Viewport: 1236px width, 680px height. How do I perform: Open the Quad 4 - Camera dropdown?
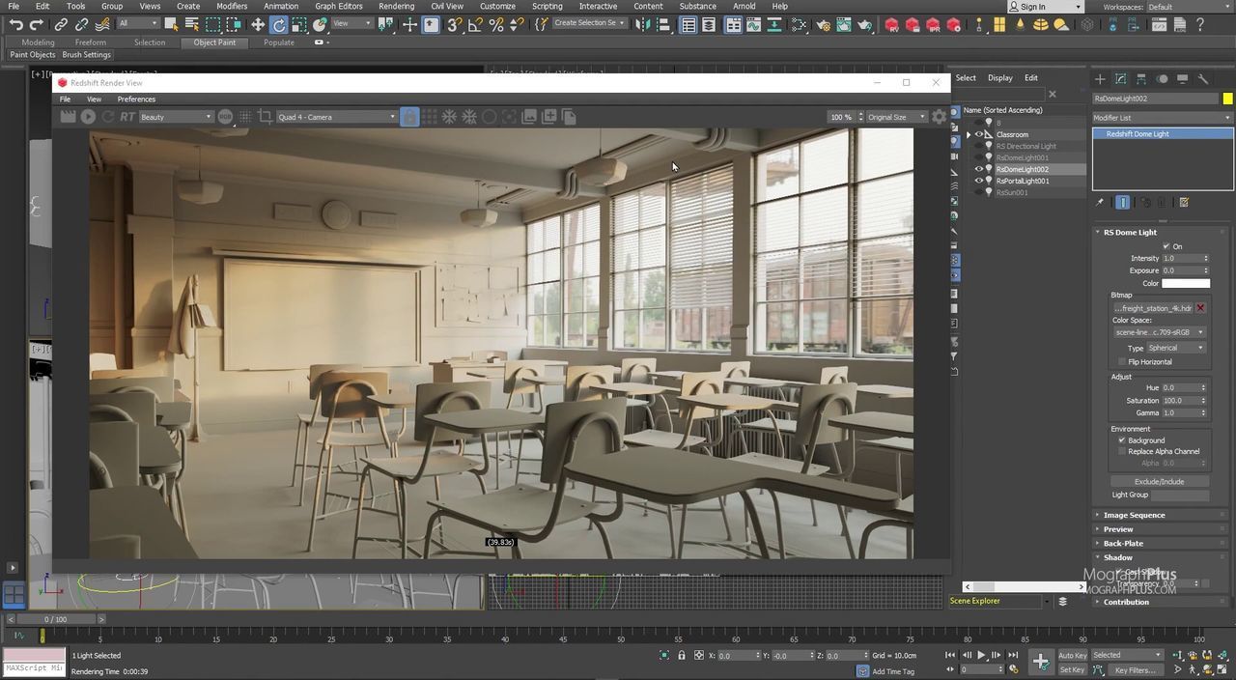click(336, 117)
